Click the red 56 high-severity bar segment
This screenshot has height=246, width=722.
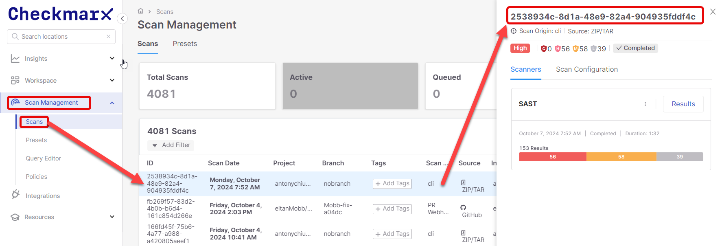[x=552, y=157]
